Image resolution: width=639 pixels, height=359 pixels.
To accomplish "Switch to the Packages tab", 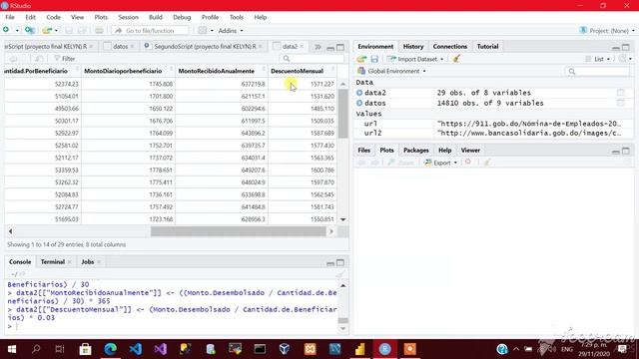I will [x=416, y=151].
